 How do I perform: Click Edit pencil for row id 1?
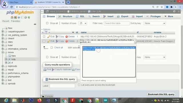pos(51,37)
